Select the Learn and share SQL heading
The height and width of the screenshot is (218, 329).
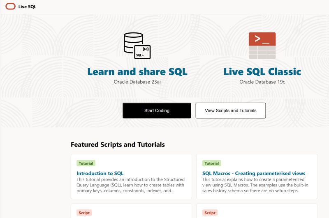137,72
